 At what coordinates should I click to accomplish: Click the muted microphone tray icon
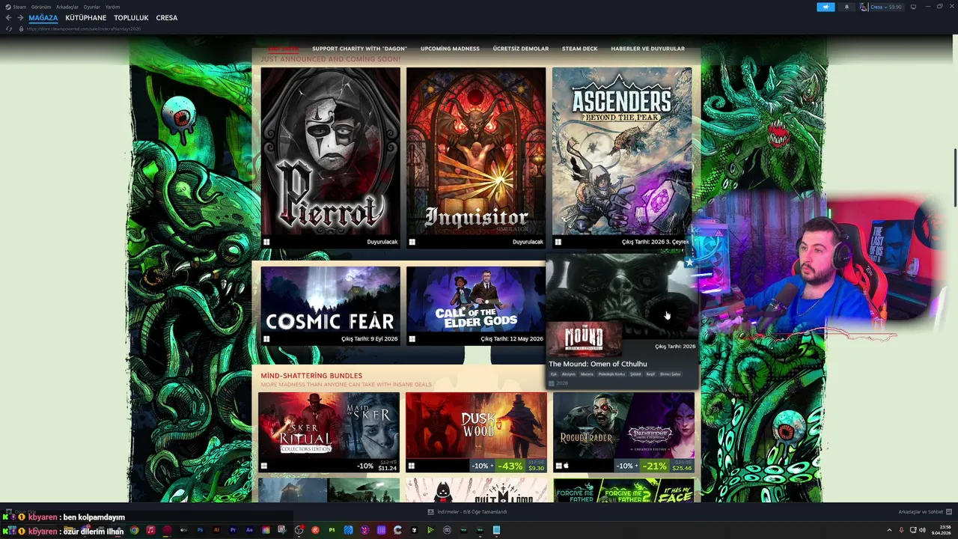pyautogui.click(x=901, y=530)
